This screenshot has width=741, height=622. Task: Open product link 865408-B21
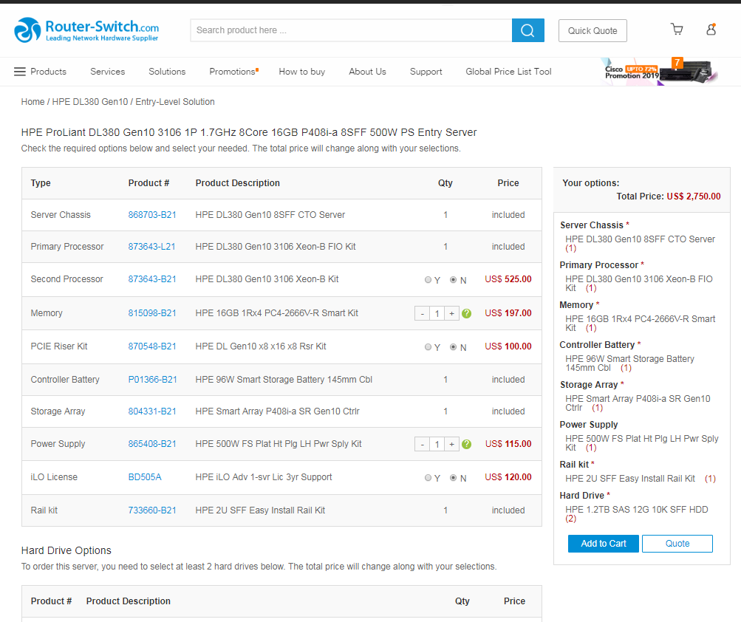[x=152, y=444]
